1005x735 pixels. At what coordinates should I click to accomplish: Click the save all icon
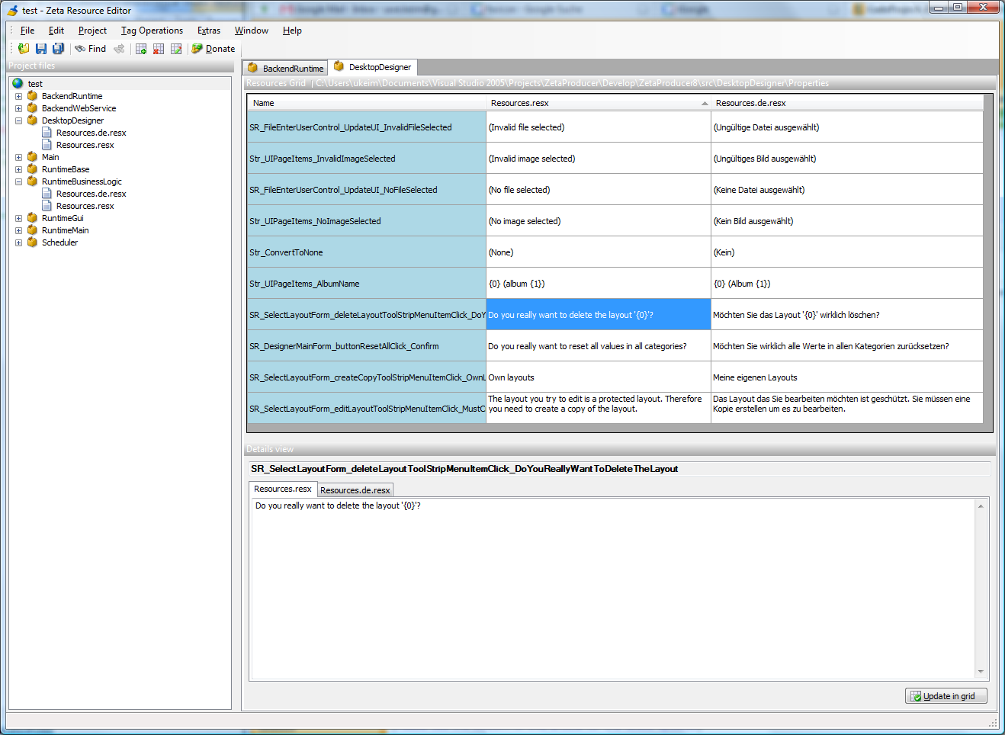click(58, 49)
